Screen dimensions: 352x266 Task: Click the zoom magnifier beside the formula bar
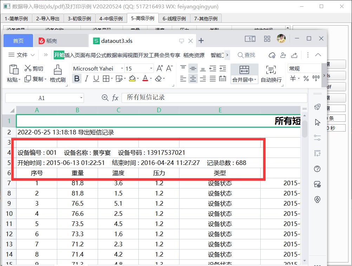point(105,98)
